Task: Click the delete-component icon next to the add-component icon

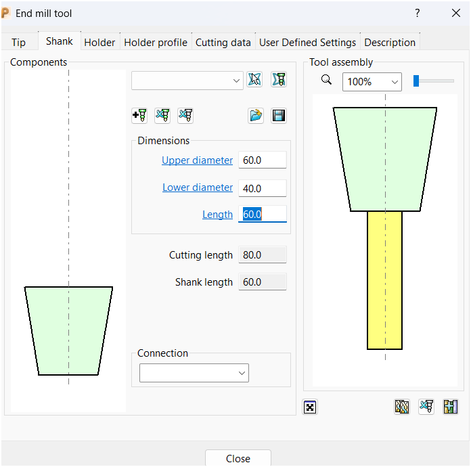Action: tap(162, 116)
